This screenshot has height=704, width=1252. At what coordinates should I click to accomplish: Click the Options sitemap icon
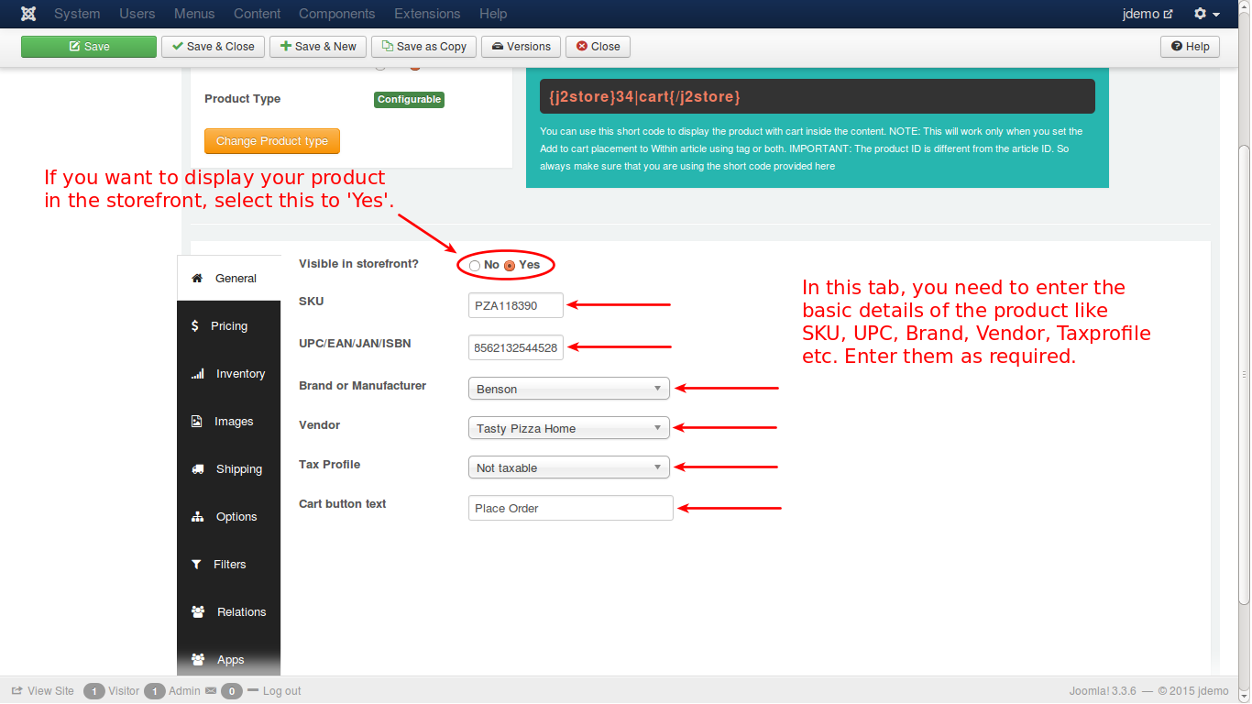(x=197, y=517)
